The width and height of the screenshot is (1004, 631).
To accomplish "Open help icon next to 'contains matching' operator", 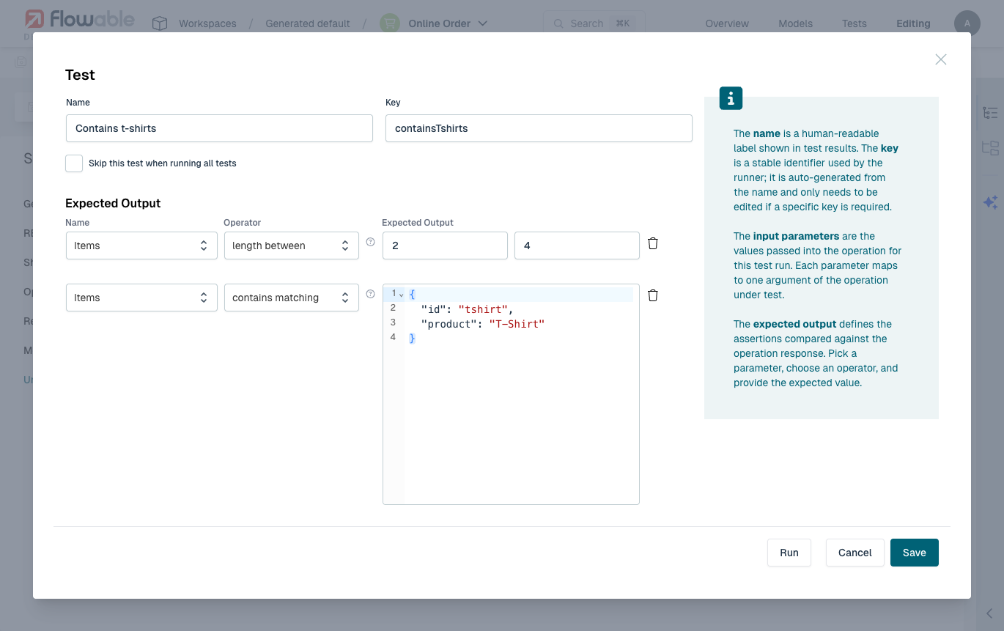I will (370, 294).
